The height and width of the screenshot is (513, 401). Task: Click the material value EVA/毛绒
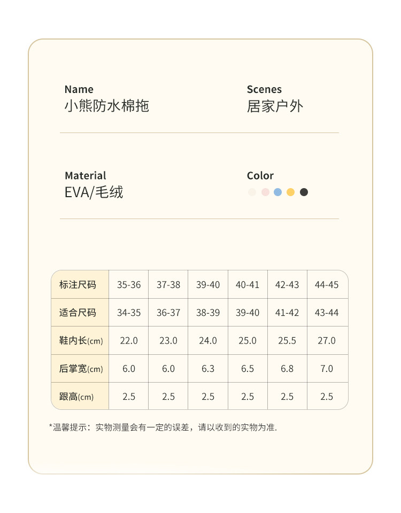(x=94, y=192)
